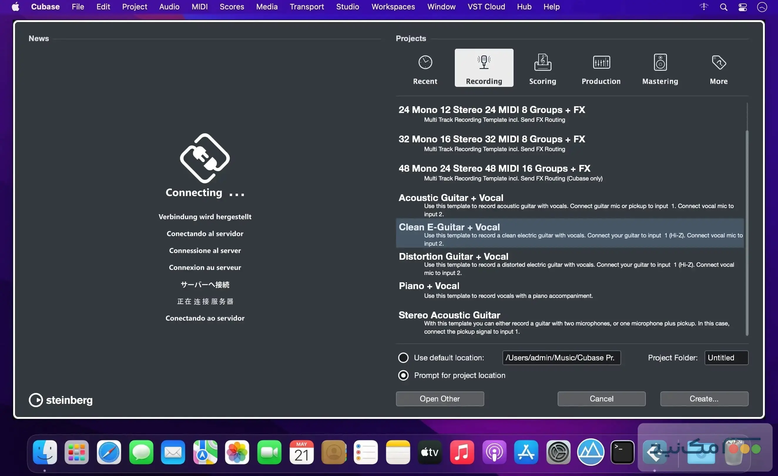Edit the Untitled project folder field
The width and height of the screenshot is (778, 476).
[726, 357]
